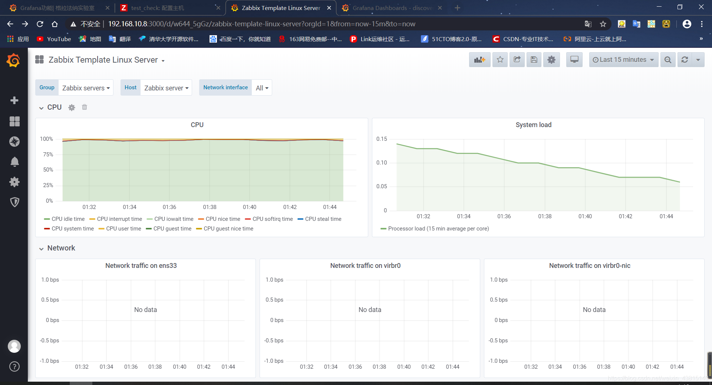The height and width of the screenshot is (385, 712).
Task: Open Configuration gear in the sidebar
Action: 14,182
